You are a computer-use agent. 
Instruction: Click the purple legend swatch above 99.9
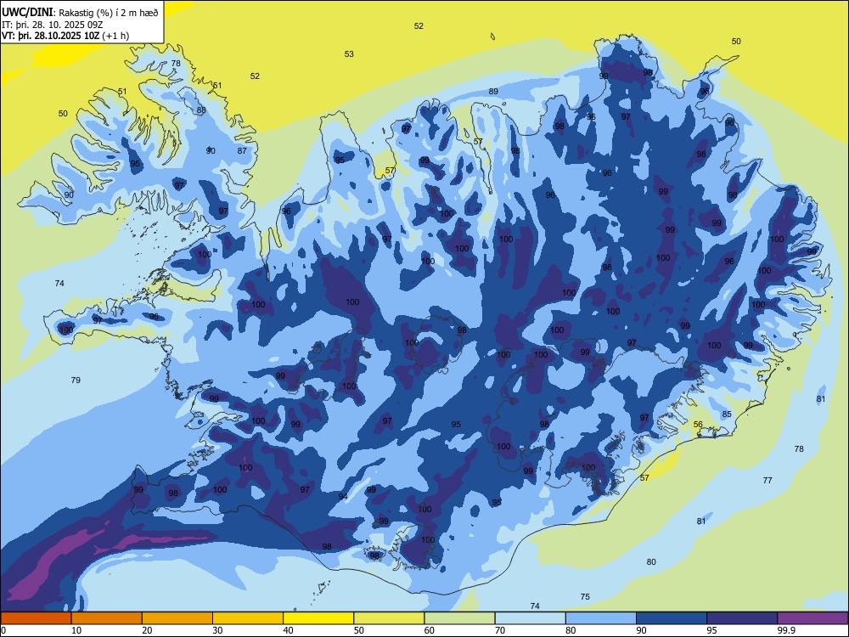pos(813,618)
